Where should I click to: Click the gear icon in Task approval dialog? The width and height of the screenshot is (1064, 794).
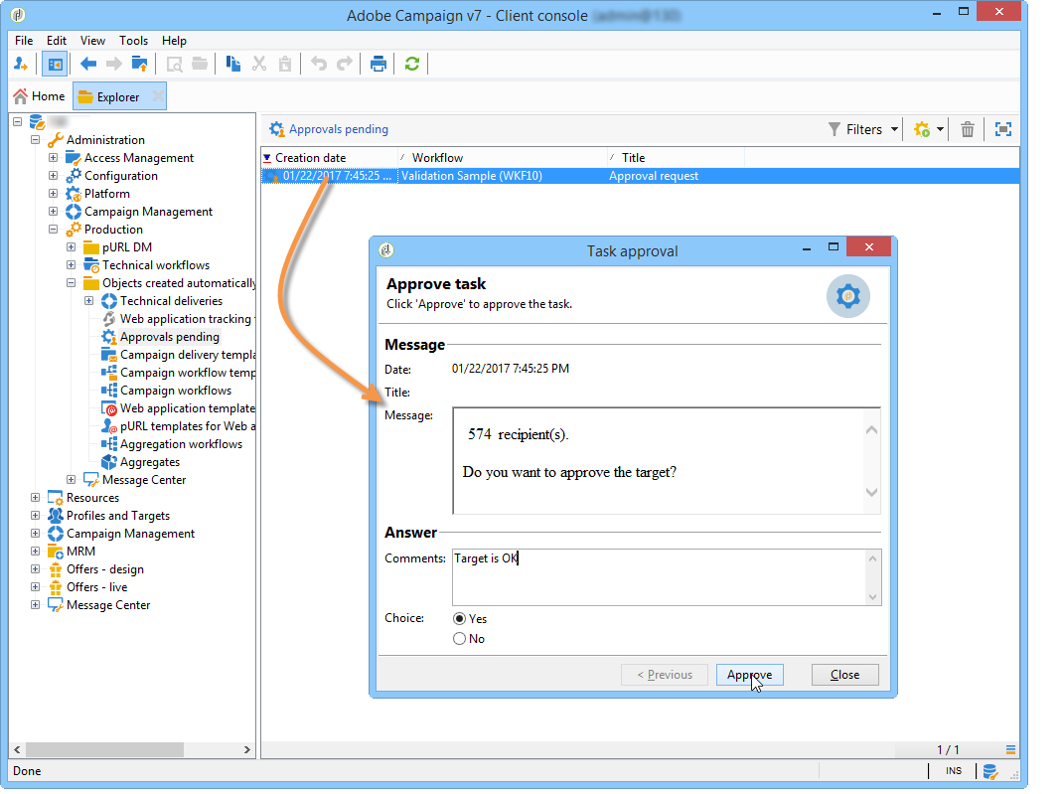(848, 296)
